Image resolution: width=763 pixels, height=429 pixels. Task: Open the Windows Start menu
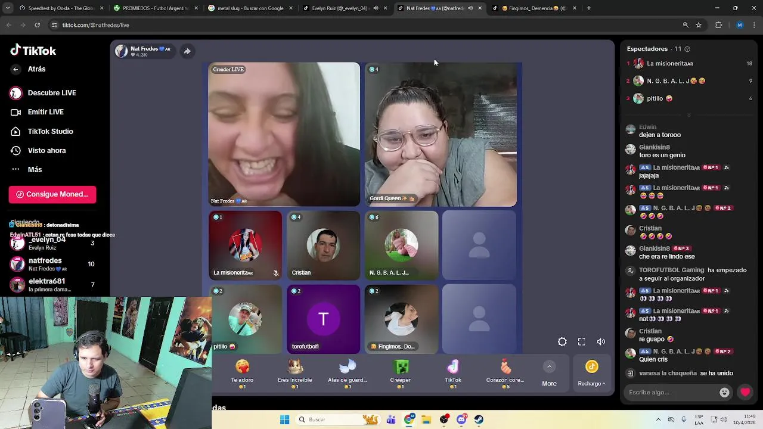[284, 419]
